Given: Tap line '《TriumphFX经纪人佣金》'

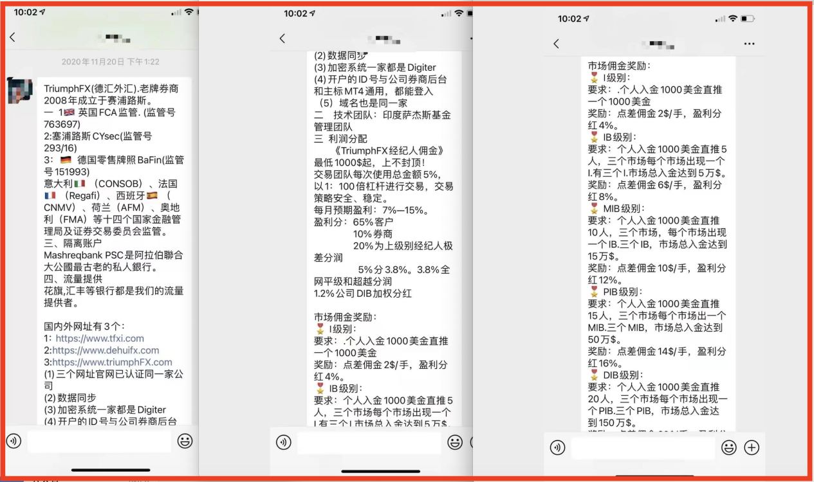Looking at the screenshot, I should [x=390, y=151].
